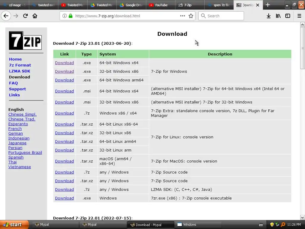Open the Home link in sidebar
The height and width of the screenshot is (229, 305).
[x=15, y=59]
